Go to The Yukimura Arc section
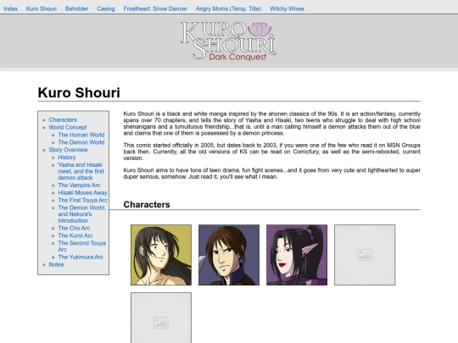Viewport: 458px width, 343px height. 81,257
